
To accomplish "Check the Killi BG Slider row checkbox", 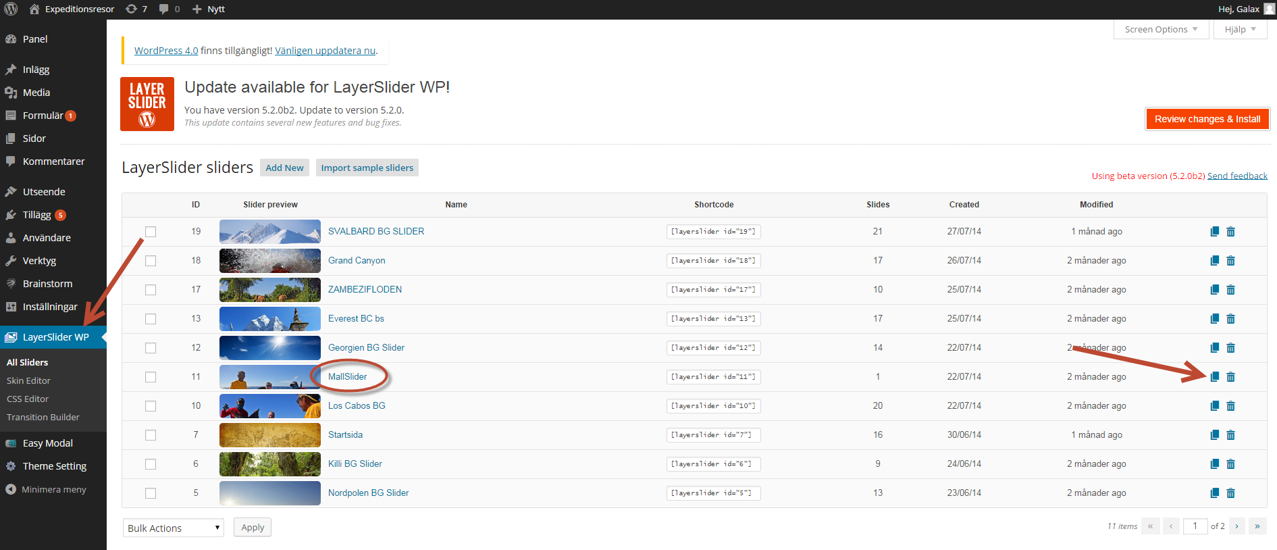I will point(151,464).
